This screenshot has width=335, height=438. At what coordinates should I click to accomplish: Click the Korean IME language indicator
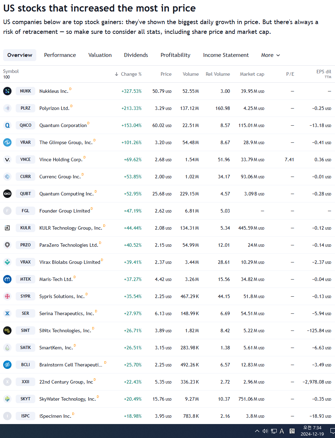pyautogui.click(x=292, y=431)
